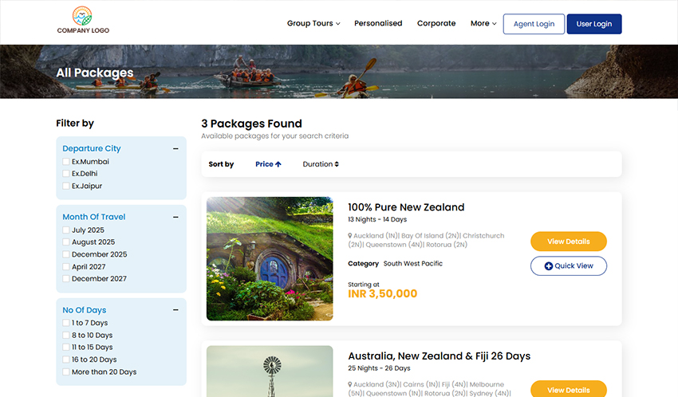The height and width of the screenshot is (397, 678).
Task: Click the company logo icon
Action: pyautogui.click(x=82, y=15)
